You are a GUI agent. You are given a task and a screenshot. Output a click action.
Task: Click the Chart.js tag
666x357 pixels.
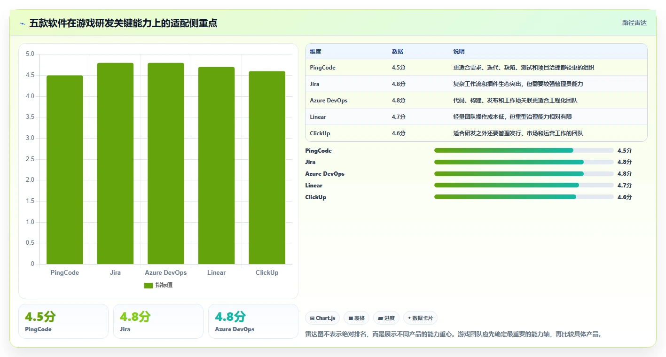[322, 318]
